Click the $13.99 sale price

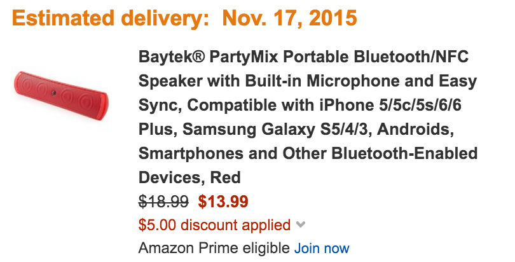click(x=223, y=202)
